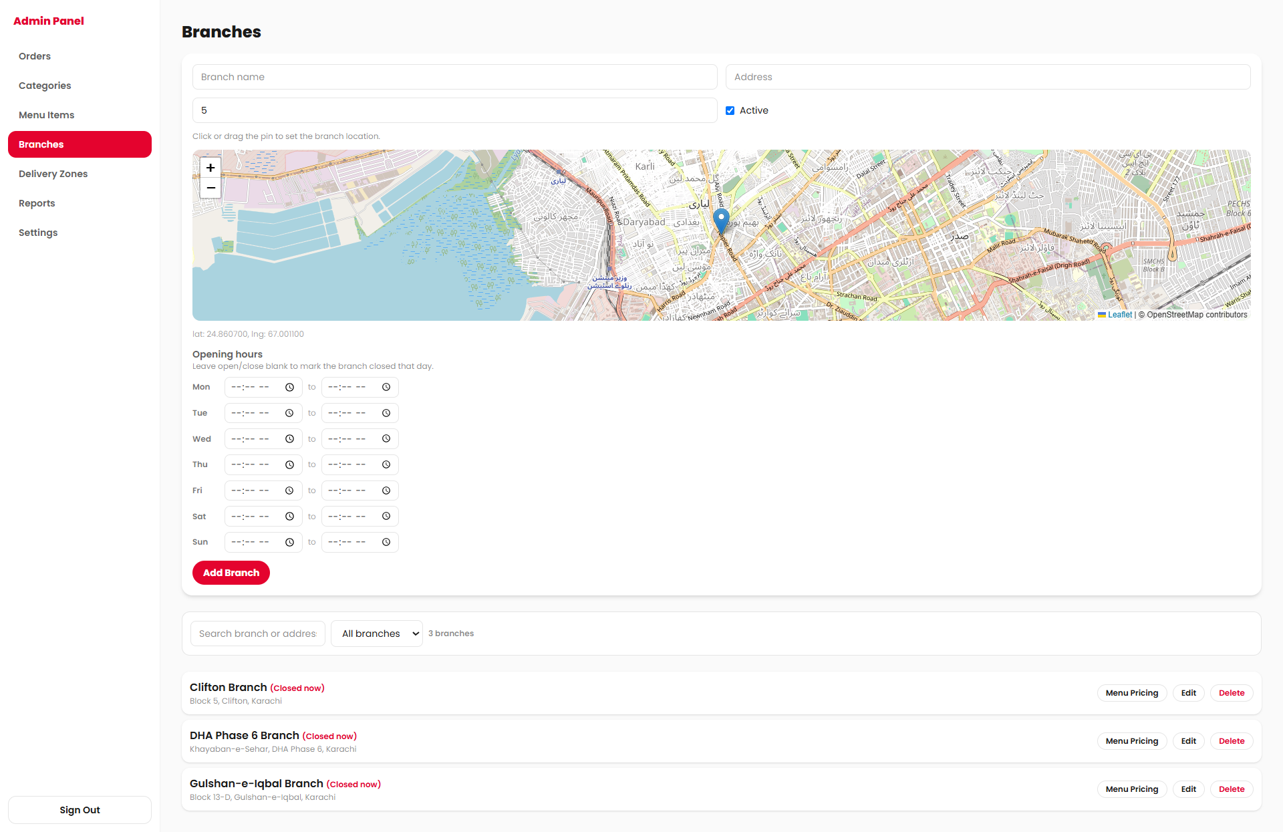
Task: Click the lat/lng coordinates text
Action: point(248,334)
